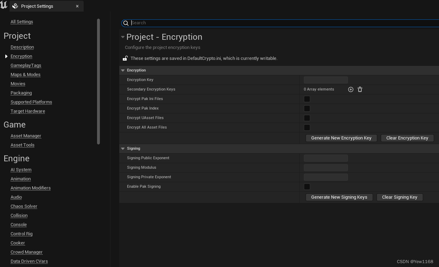
Task: Open Asset Tools settings
Action: click(23, 145)
